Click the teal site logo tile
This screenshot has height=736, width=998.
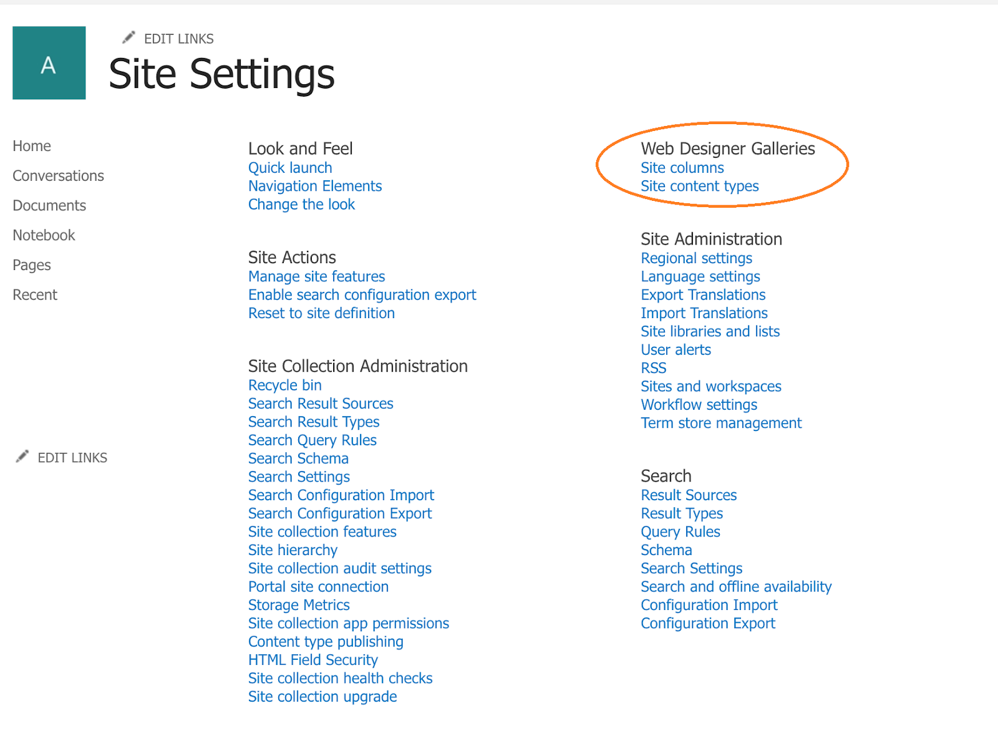[x=49, y=63]
